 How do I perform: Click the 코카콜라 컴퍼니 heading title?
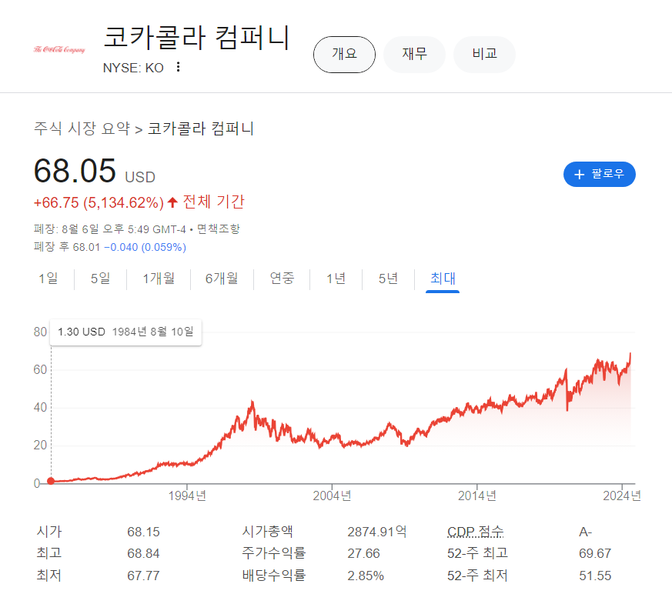pyautogui.click(x=197, y=37)
